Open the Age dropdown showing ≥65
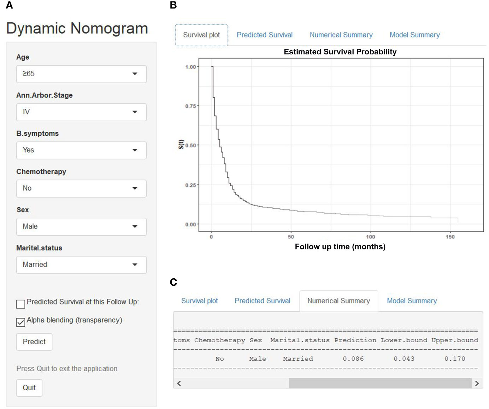The width and height of the screenshot is (489, 409). tap(81, 74)
